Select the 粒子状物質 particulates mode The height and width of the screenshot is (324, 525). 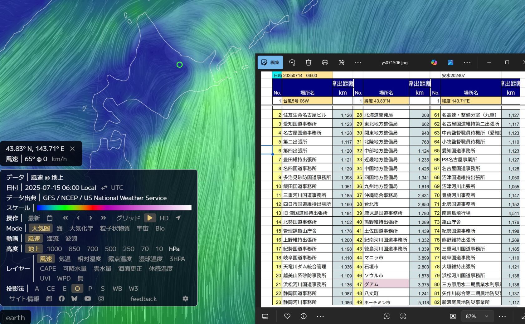point(115,228)
